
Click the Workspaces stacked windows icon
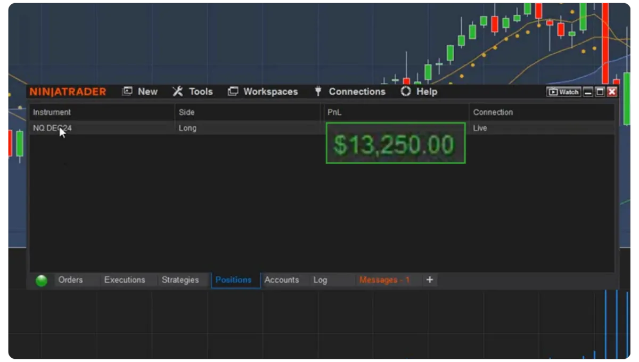point(233,92)
